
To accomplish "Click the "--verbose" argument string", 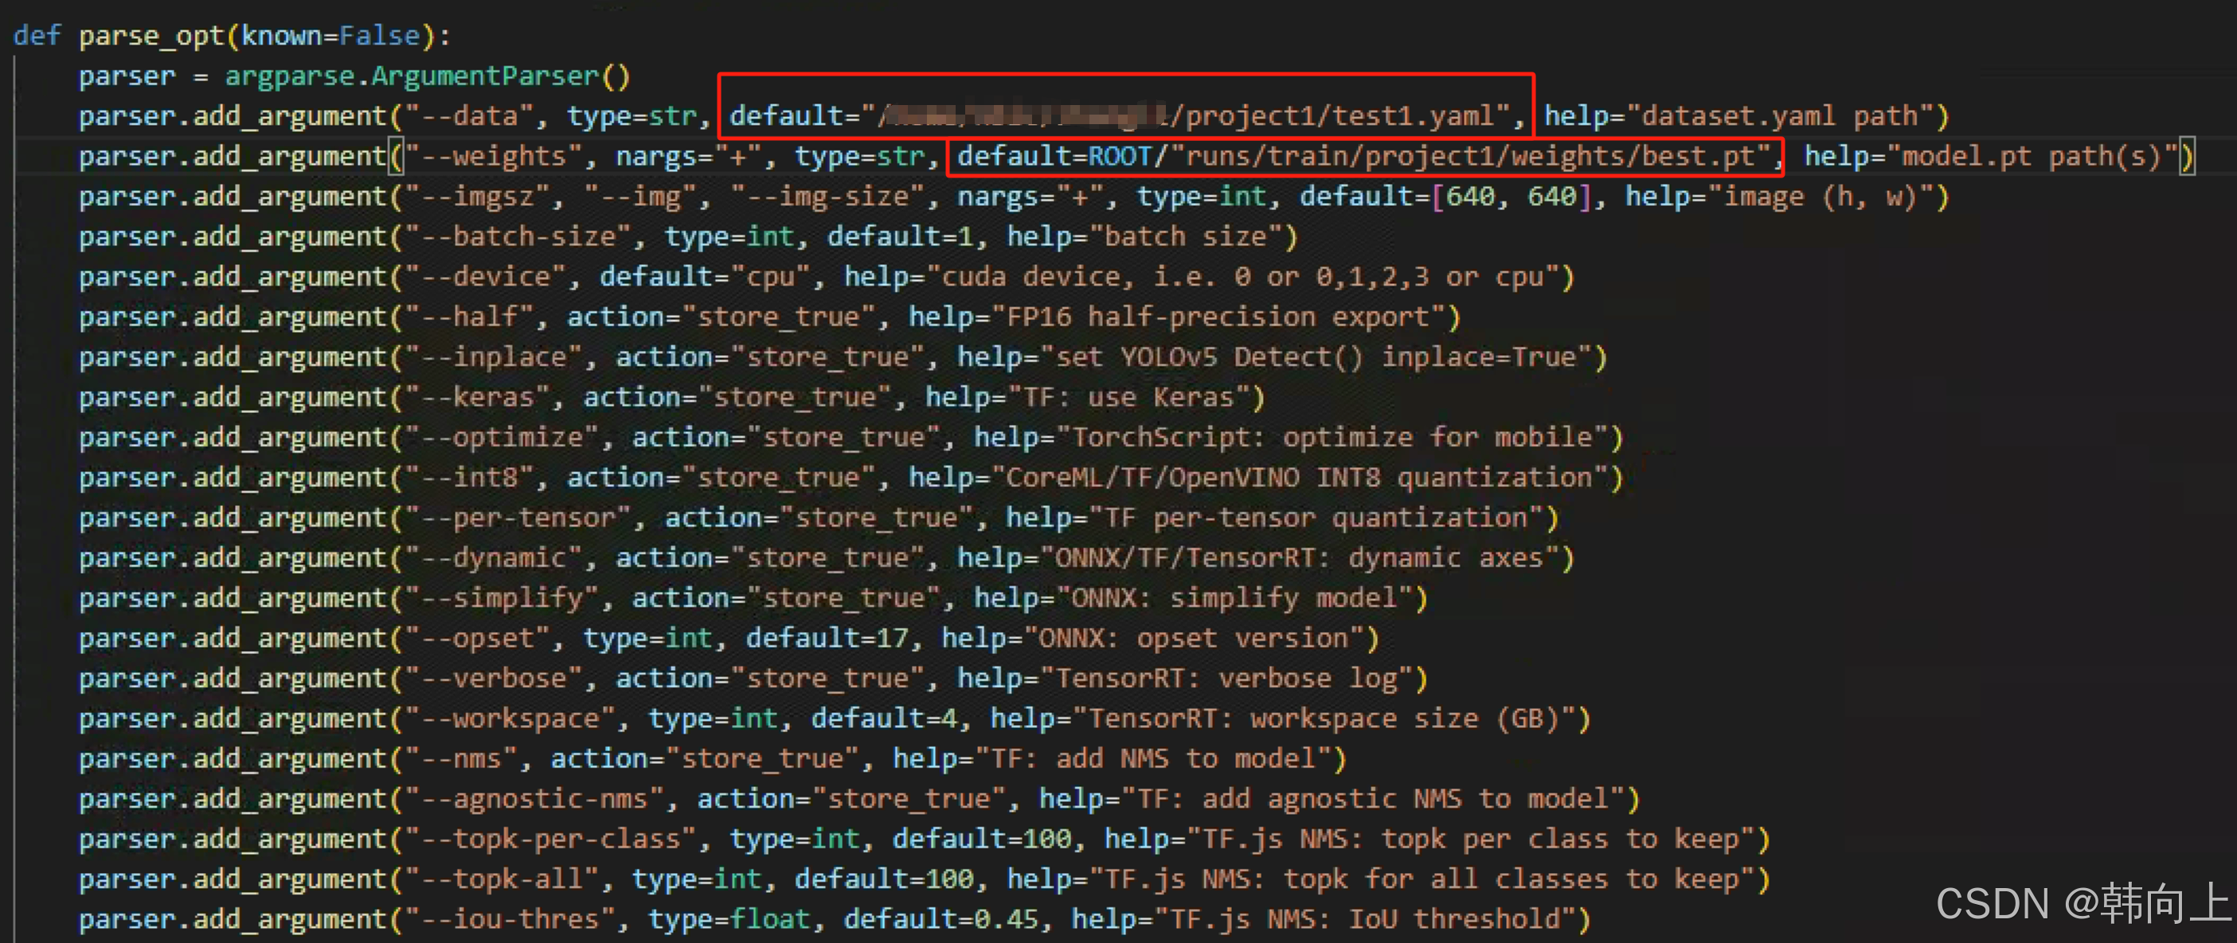I will [x=494, y=679].
